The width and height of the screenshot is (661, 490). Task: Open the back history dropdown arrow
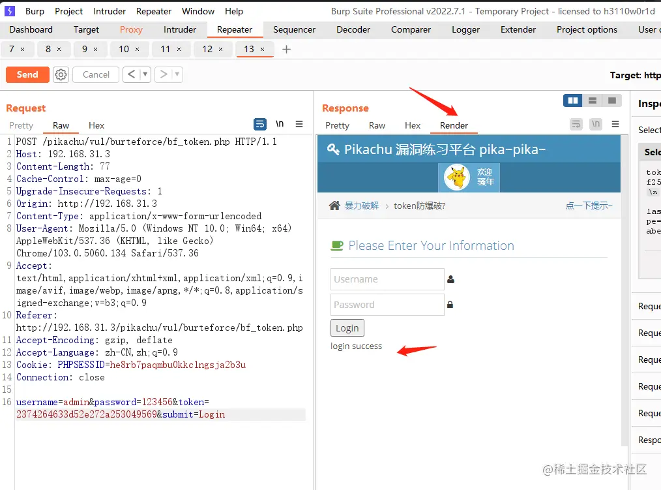tap(145, 74)
